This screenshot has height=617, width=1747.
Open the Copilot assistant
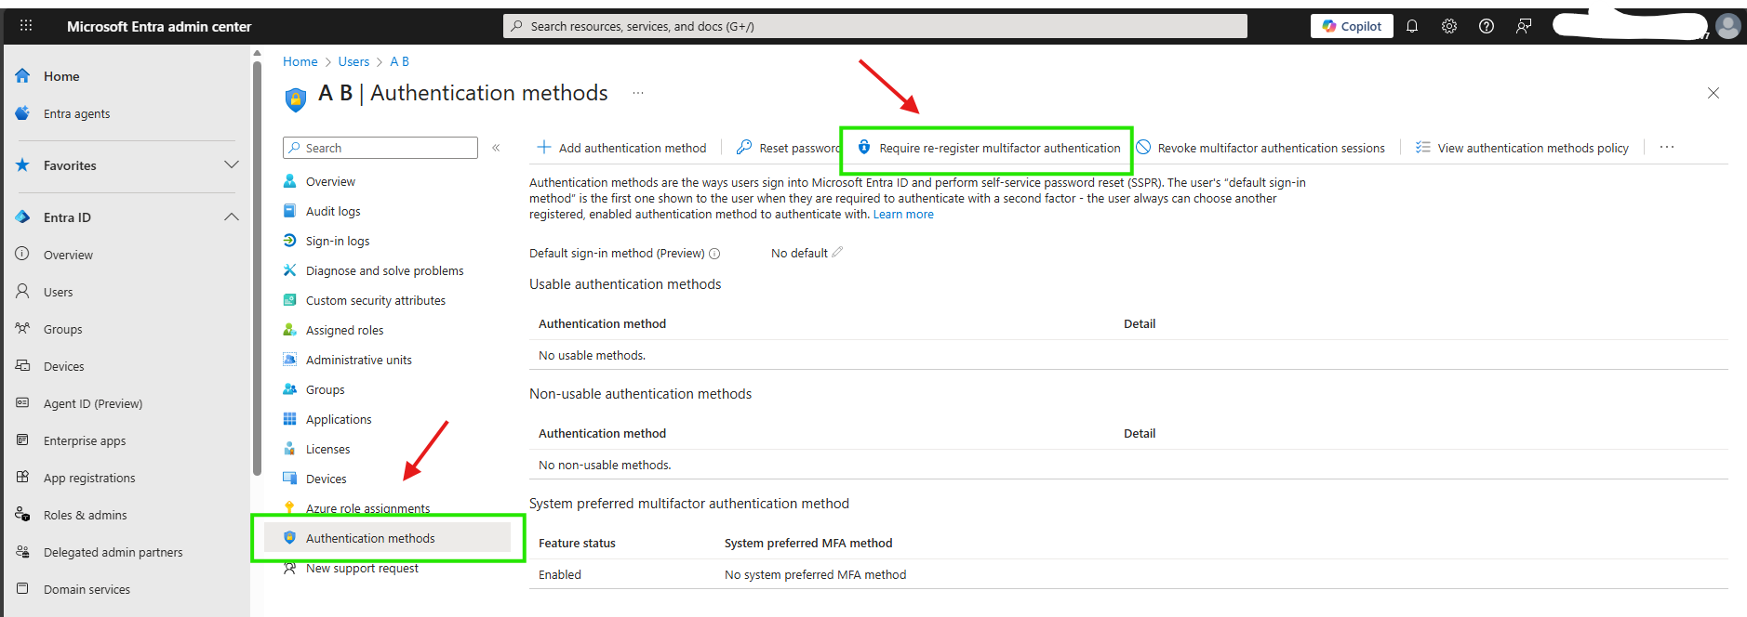pyautogui.click(x=1352, y=26)
